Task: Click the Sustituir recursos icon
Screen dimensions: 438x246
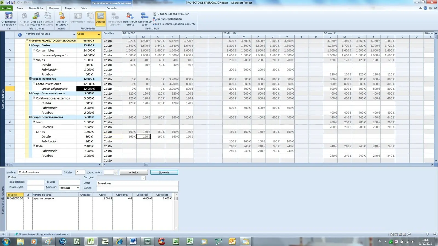Action: pos(48,19)
